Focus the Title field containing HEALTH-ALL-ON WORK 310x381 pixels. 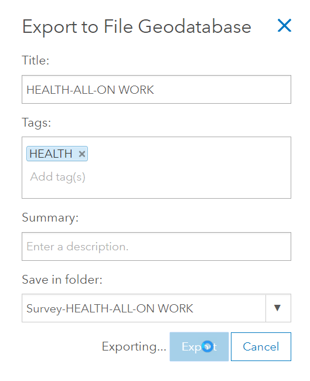[156, 90]
